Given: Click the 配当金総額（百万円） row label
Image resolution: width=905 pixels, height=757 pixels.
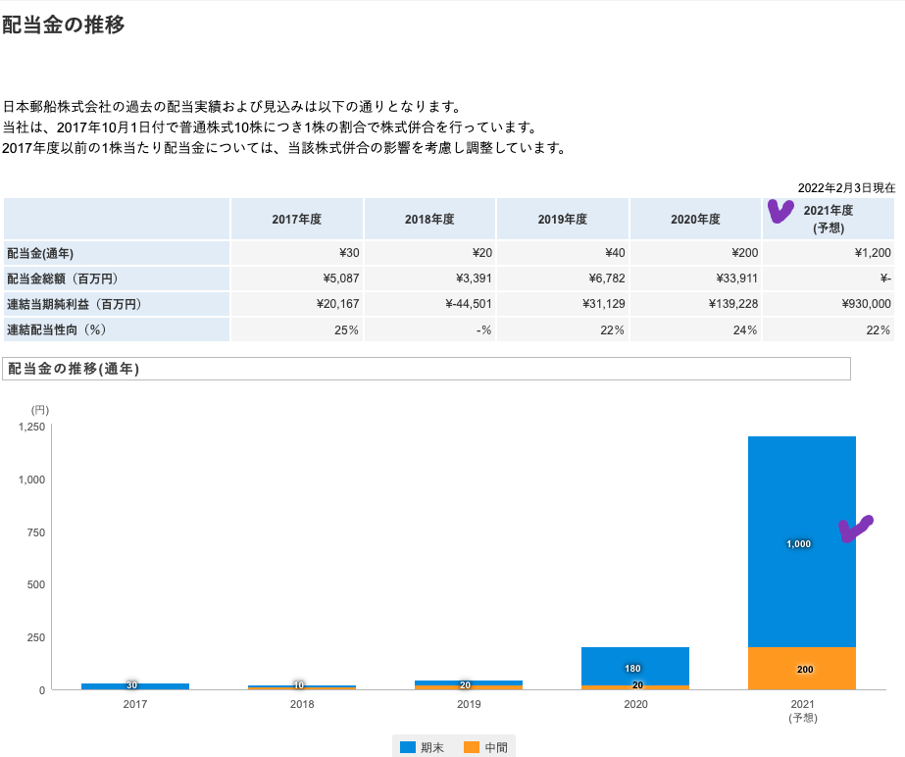Looking at the screenshot, I should 117,278.
